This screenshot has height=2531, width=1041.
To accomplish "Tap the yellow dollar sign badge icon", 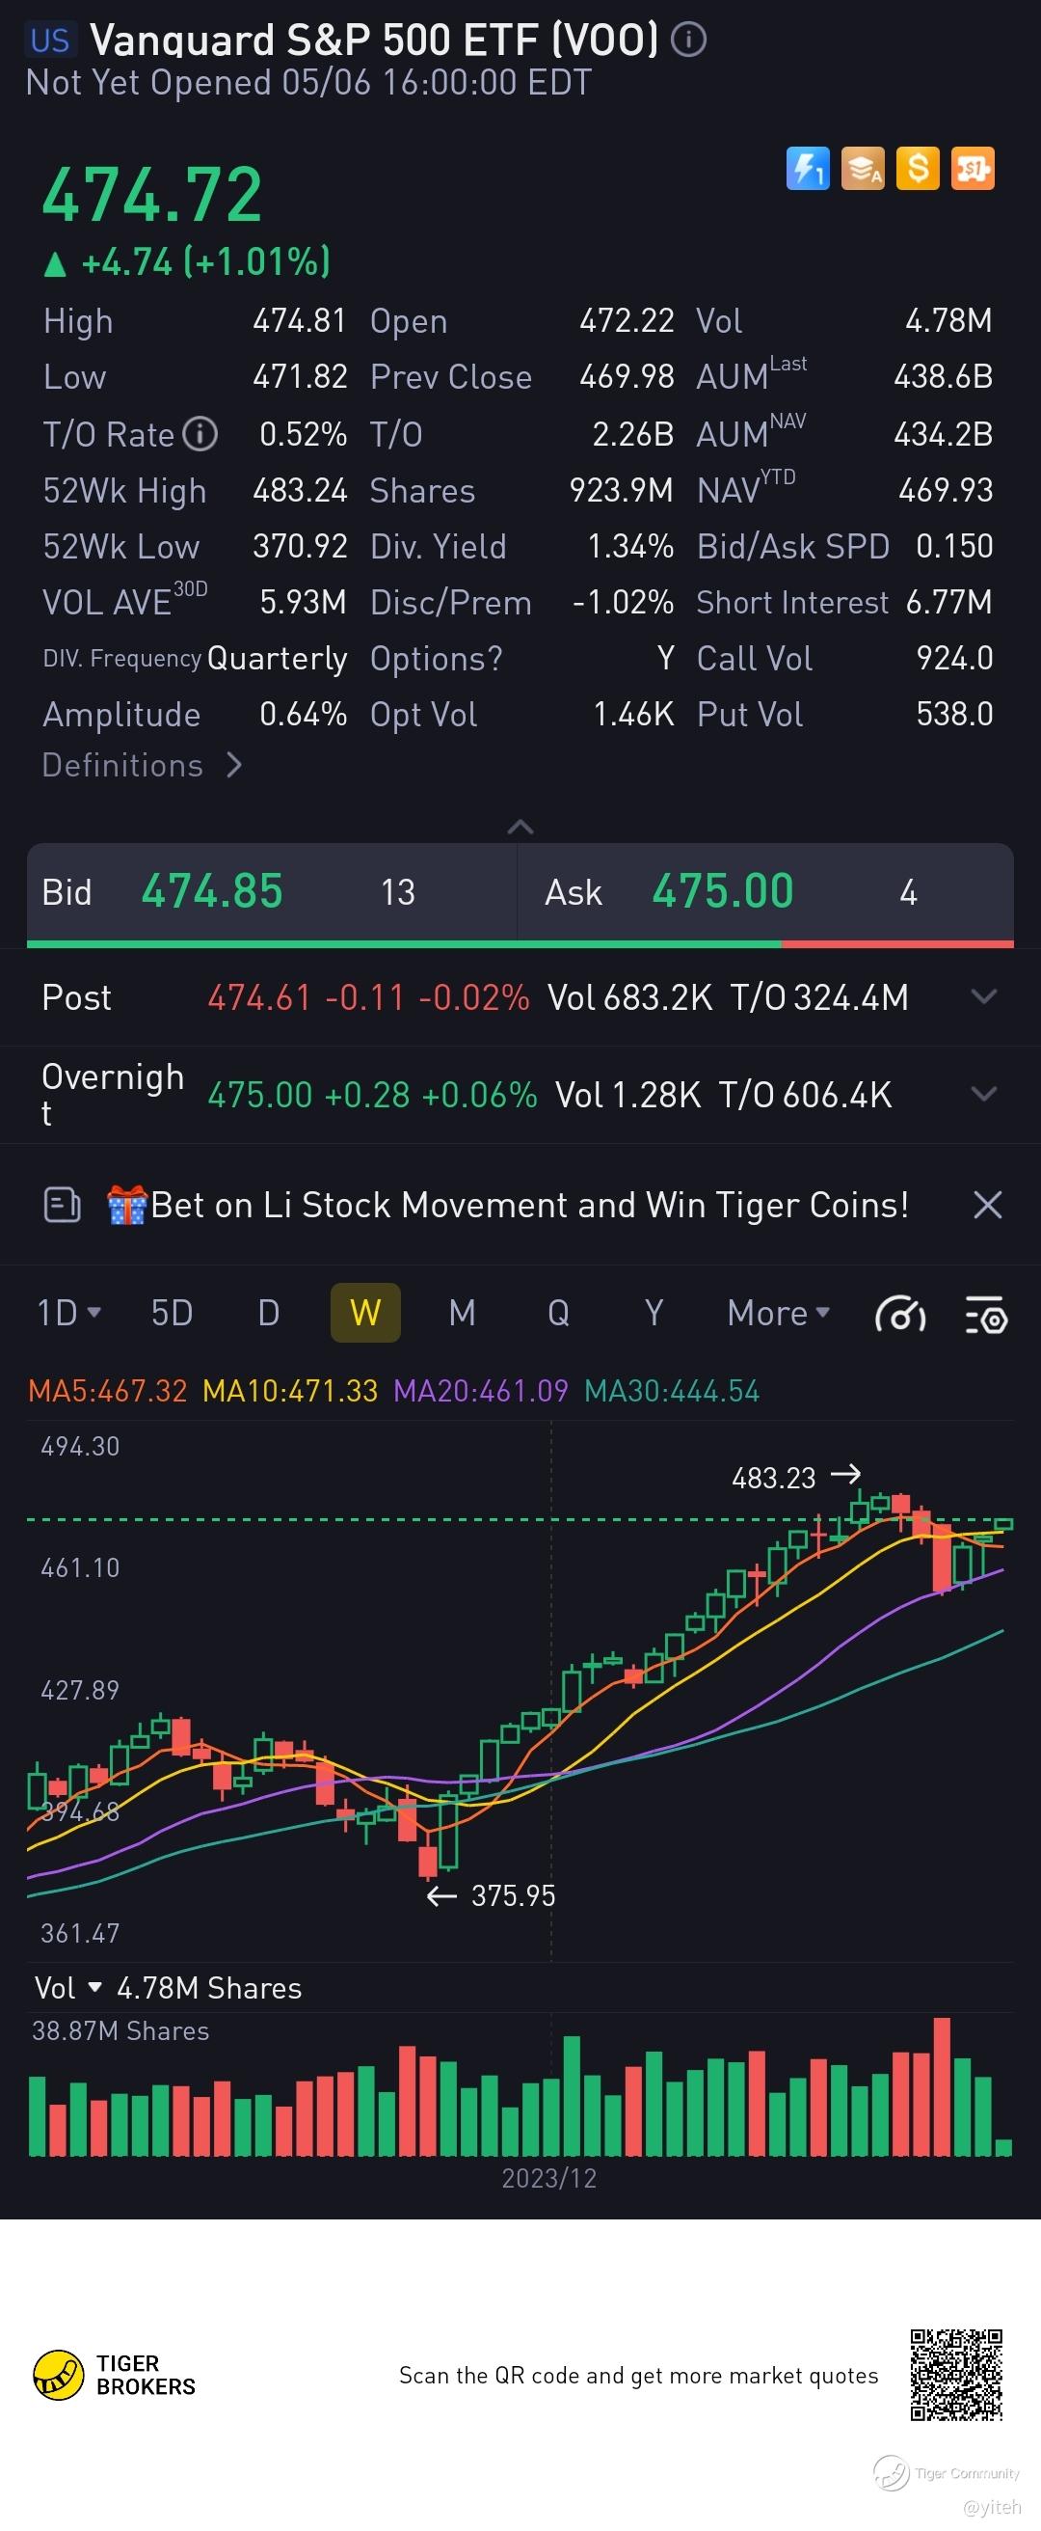I will click(x=919, y=169).
